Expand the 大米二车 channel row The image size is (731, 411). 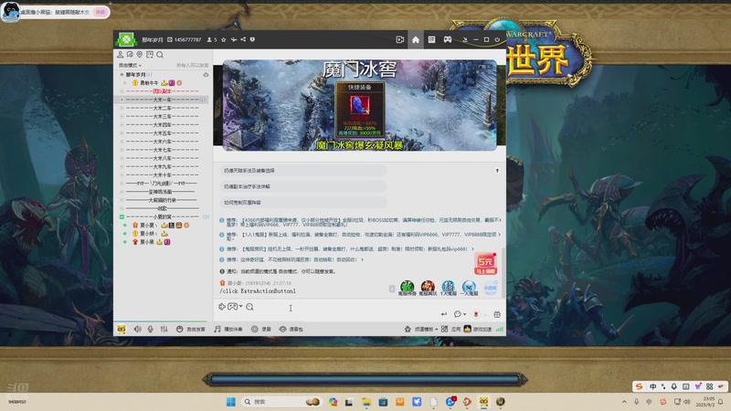[122, 108]
